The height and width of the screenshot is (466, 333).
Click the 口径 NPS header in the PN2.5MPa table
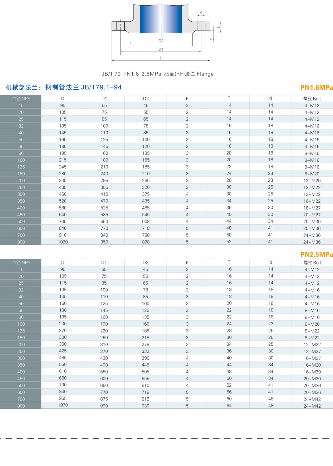(x=21, y=262)
